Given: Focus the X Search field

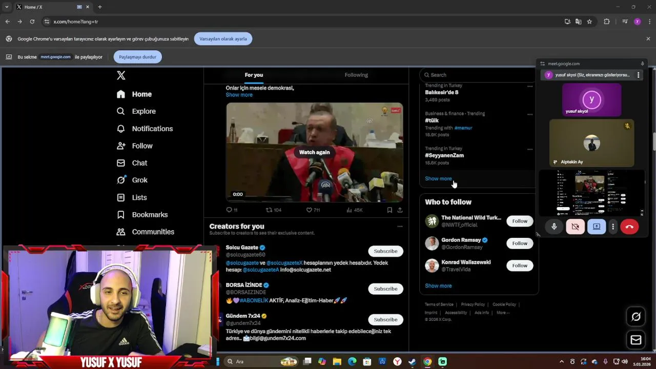Looking at the screenshot, I should (x=478, y=75).
